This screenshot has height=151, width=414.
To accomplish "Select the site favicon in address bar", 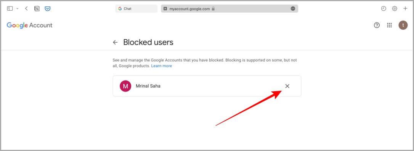I will pyautogui.click(x=165, y=9).
